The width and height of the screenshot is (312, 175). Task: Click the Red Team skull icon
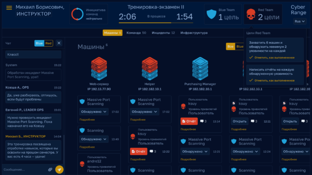(x=251, y=14)
